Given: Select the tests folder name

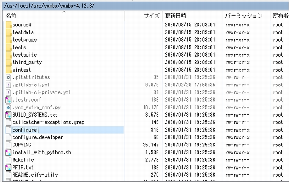Looking at the screenshot, I should point(19,47).
